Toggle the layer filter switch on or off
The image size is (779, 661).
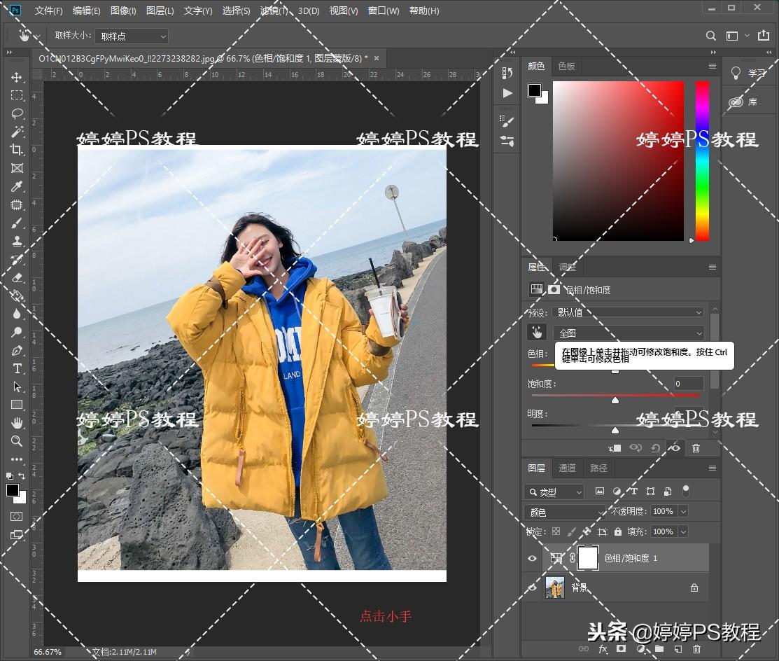click(x=686, y=491)
